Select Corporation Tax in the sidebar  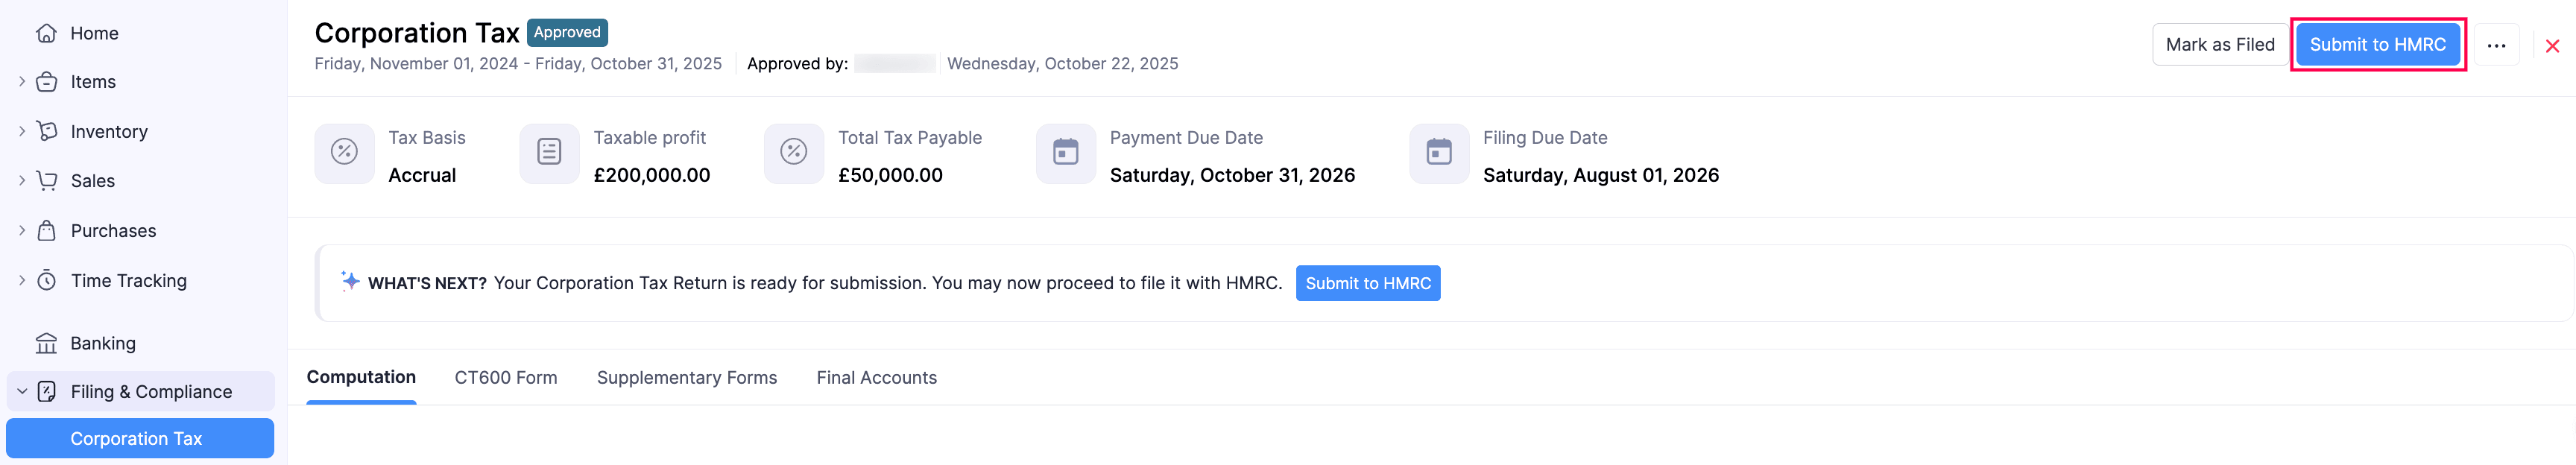pos(137,439)
